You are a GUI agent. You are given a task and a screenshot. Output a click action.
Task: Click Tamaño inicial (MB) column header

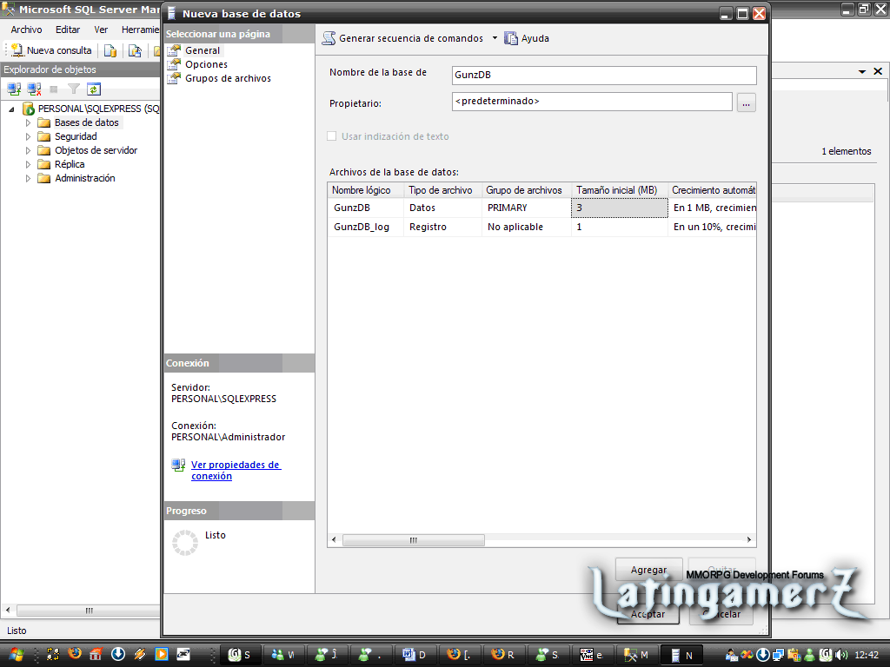click(x=619, y=190)
